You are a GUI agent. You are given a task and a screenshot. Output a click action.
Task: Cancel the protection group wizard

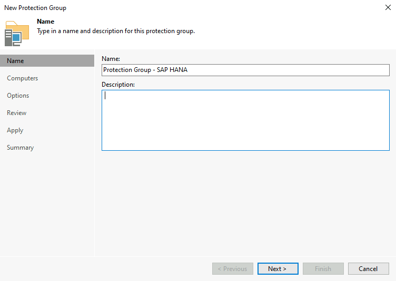[368, 269]
